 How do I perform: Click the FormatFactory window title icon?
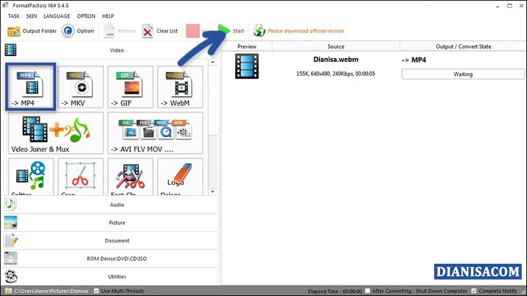point(5,5)
